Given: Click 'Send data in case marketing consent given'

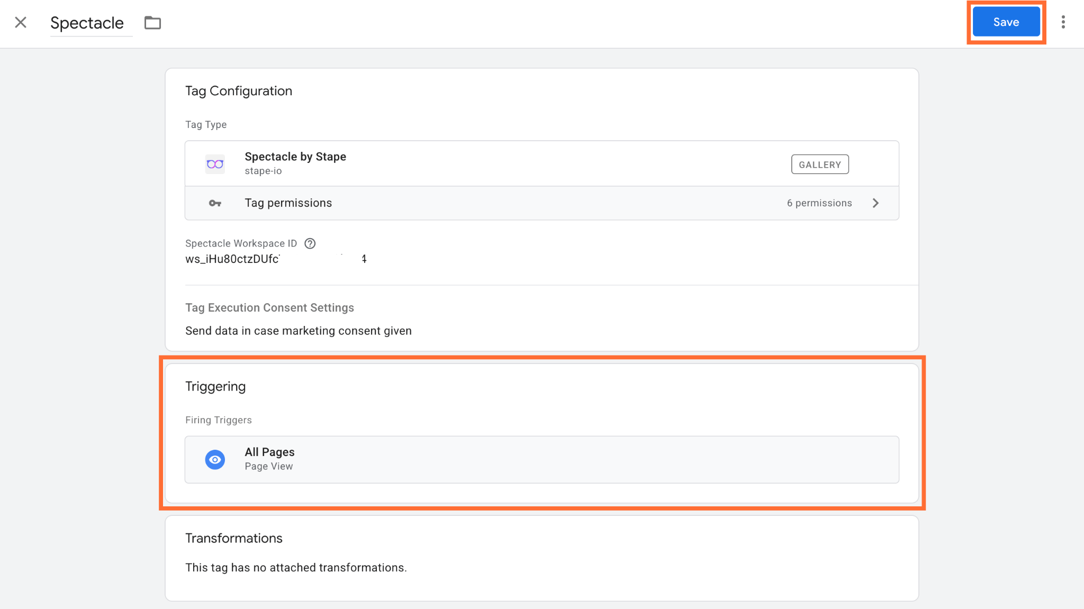Looking at the screenshot, I should click(x=299, y=331).
